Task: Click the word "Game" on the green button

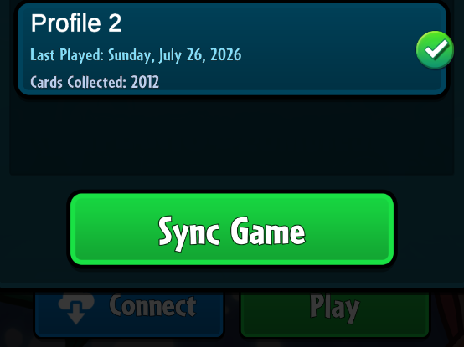Action: click(x=268, y=231)
